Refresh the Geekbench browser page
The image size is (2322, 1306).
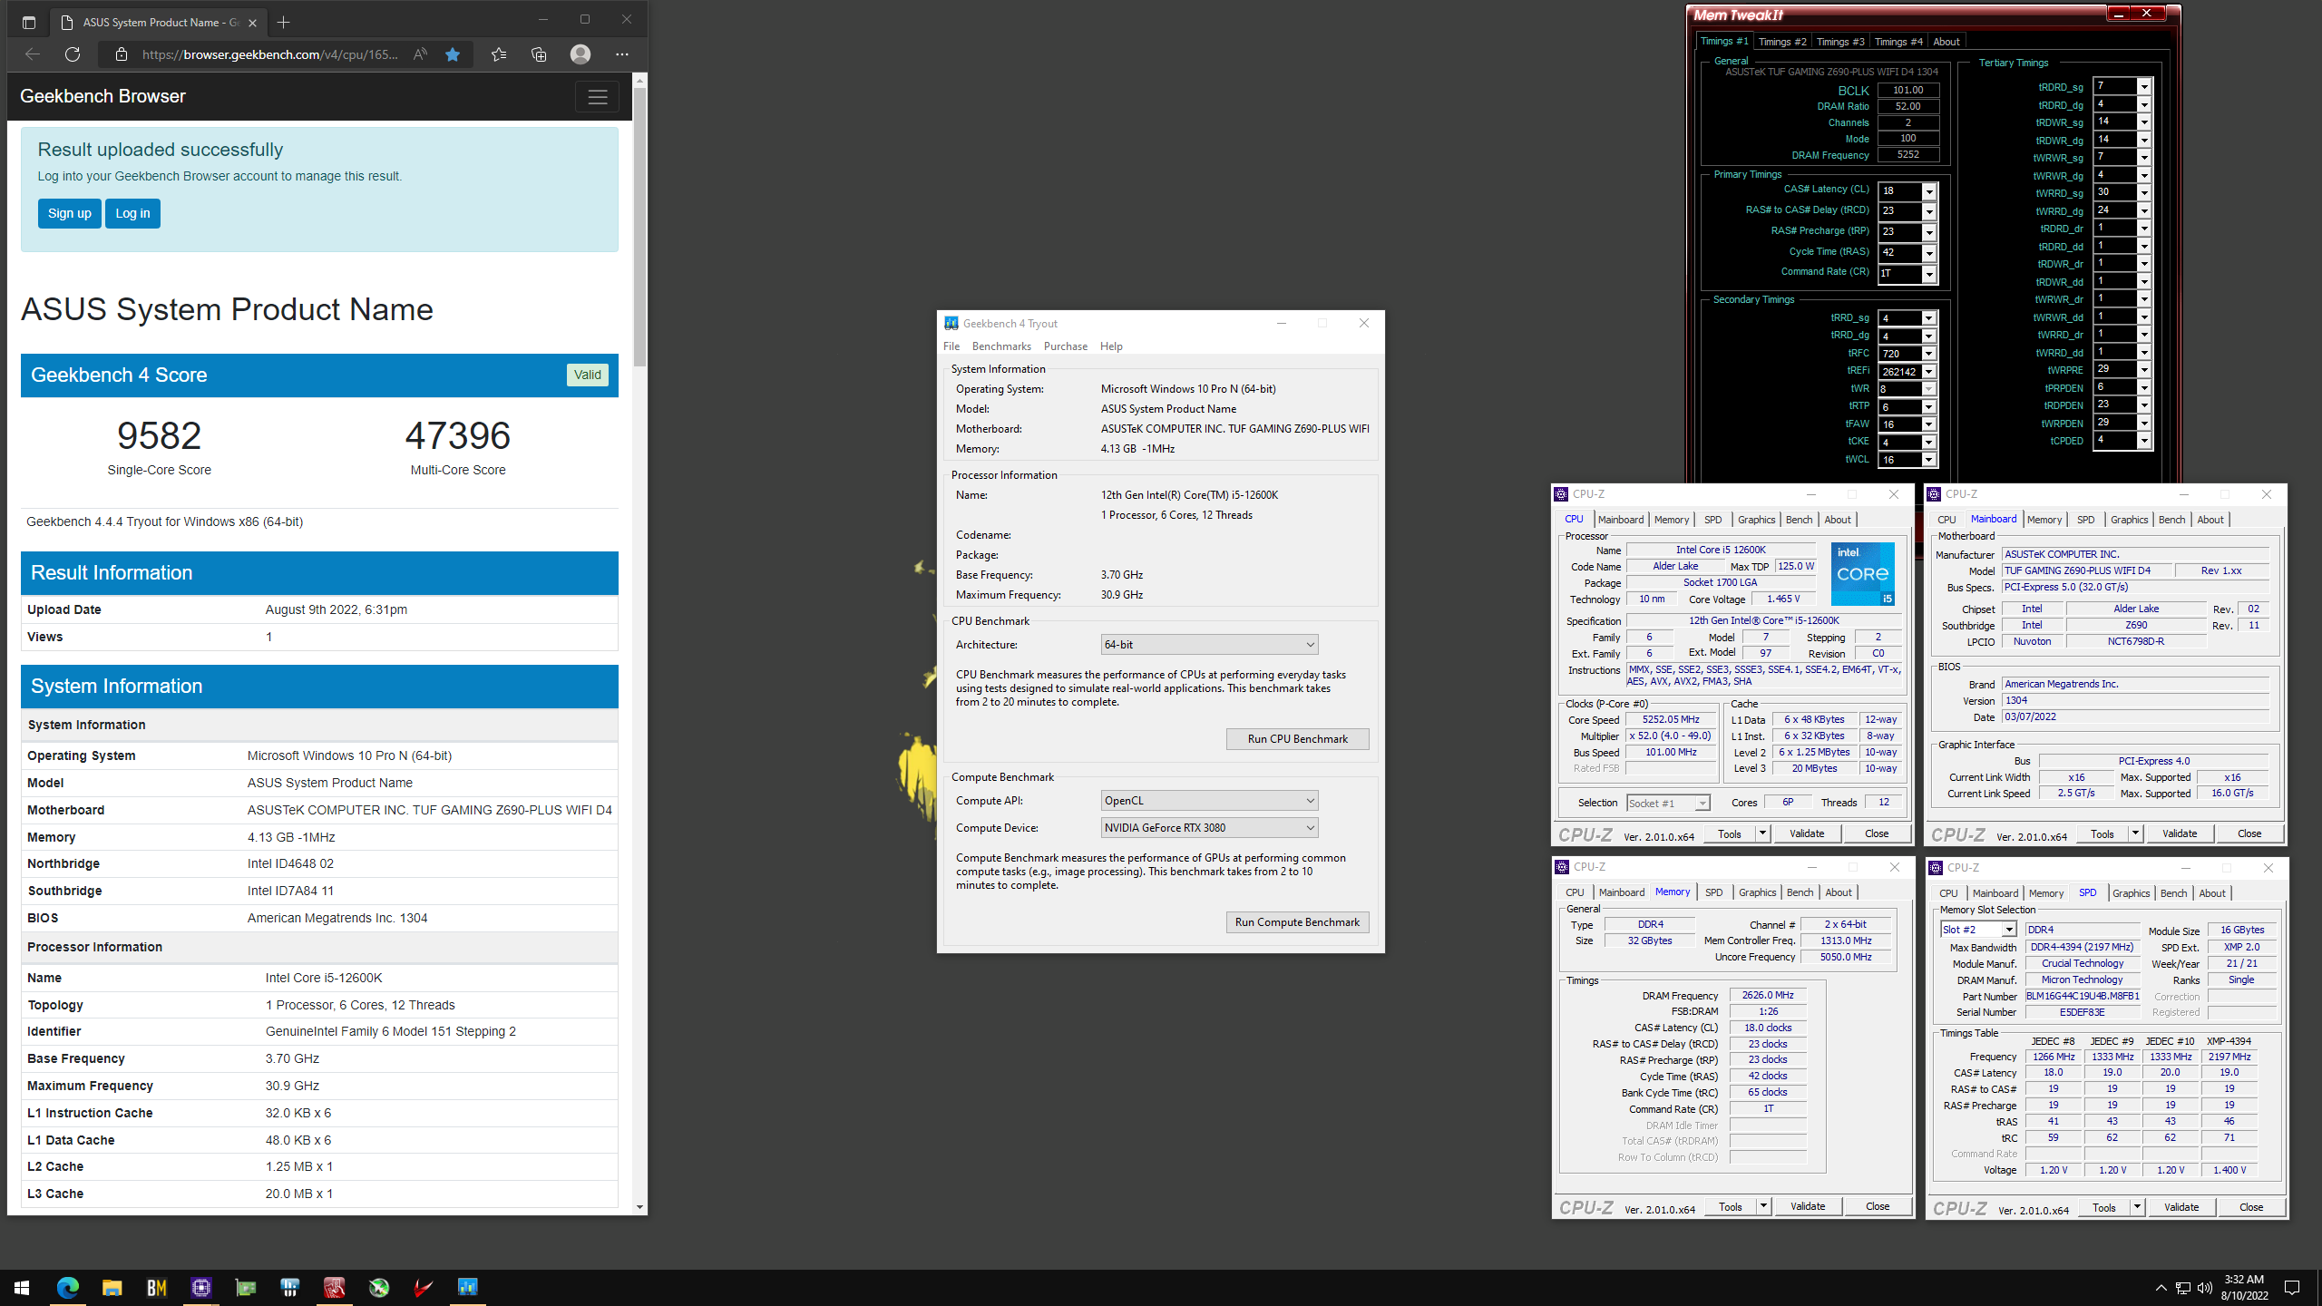(x=73, y=54)
